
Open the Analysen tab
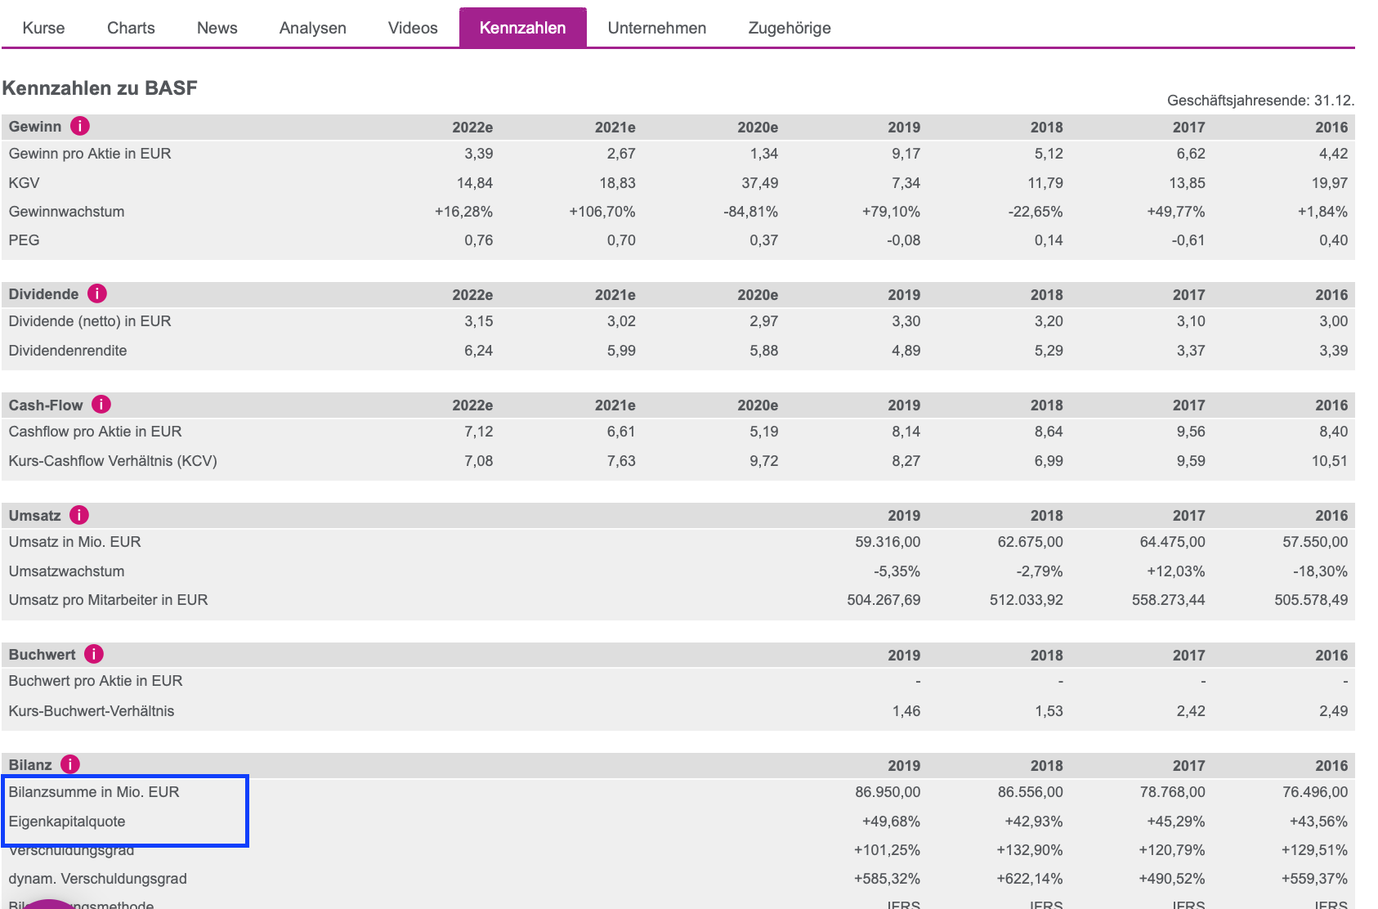pyautogui.click(x=313, y=28)
